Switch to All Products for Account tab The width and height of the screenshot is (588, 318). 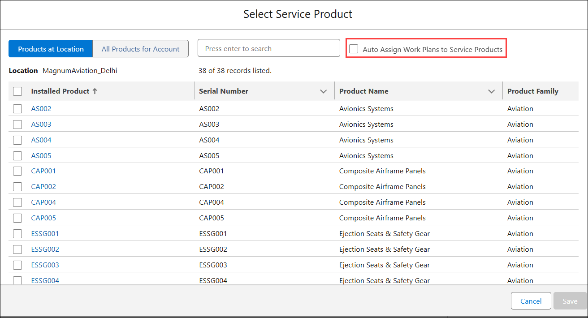(140, 49)
